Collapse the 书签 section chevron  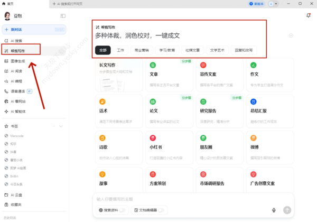click(x=61, y=126)
